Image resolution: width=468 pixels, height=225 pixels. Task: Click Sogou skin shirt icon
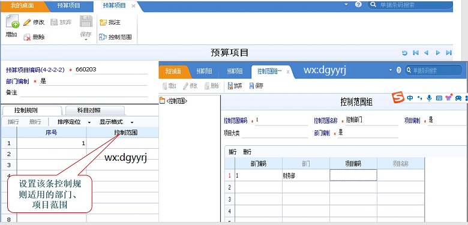(448, 98)
